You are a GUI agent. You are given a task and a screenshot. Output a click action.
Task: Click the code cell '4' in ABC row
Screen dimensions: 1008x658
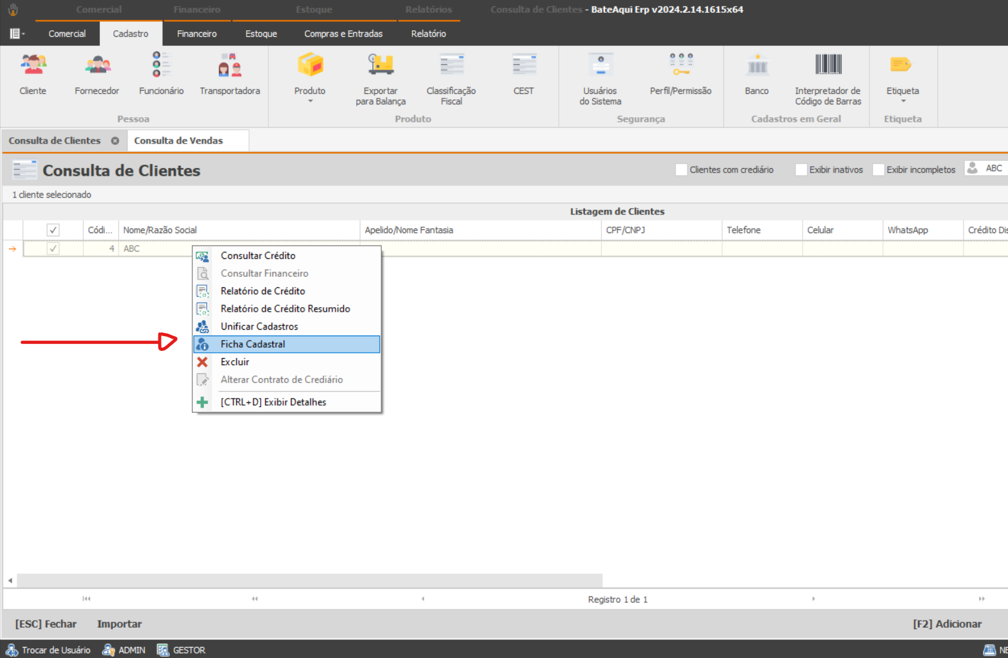[101, 249]
